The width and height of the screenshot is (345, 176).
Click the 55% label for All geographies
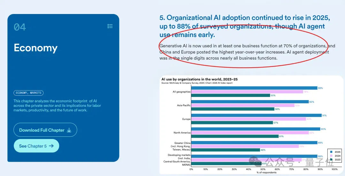pos(273,95)
